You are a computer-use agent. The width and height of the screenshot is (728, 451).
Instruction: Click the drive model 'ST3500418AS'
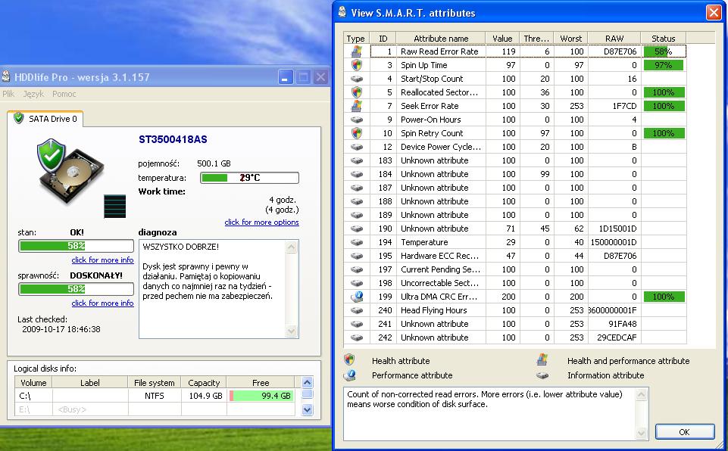(173, 139)
